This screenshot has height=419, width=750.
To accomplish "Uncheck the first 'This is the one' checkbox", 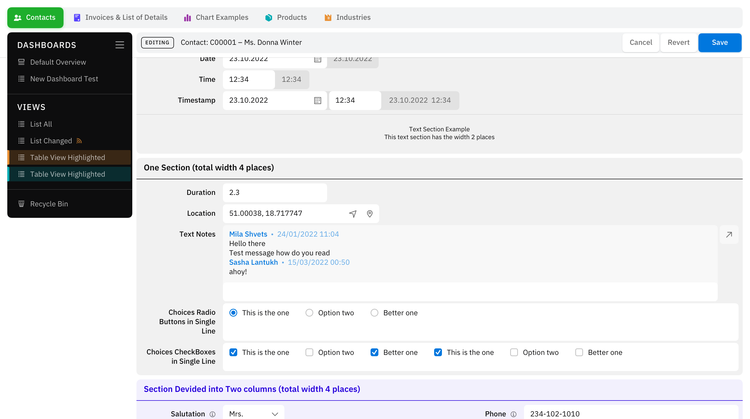I will coord(233,352).
